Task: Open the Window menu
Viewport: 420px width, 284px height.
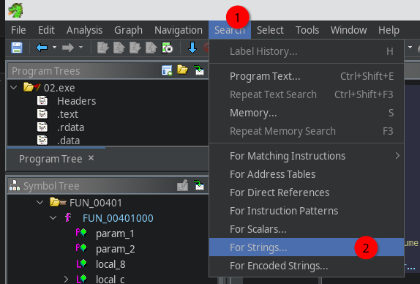Action: click(349, 30)
